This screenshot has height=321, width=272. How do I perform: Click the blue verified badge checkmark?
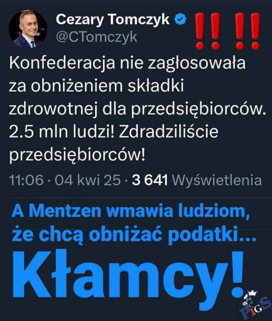tap(180, 19)
